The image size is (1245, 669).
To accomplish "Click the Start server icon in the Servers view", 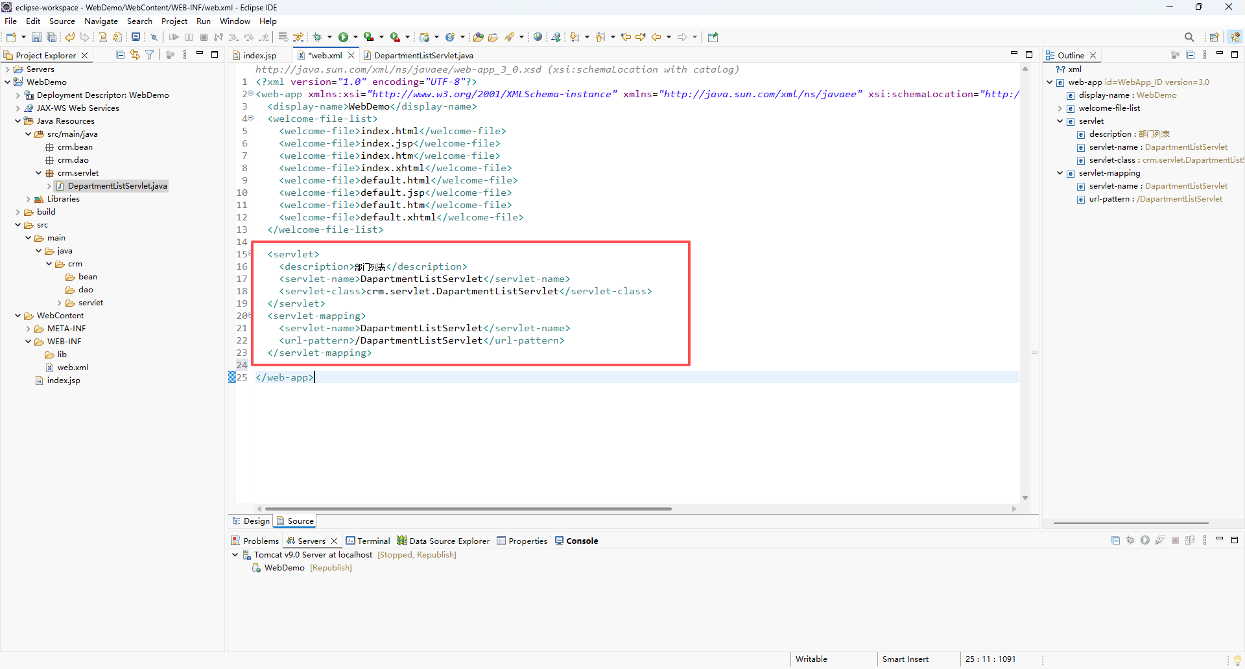I will [x=1145, y=541].
